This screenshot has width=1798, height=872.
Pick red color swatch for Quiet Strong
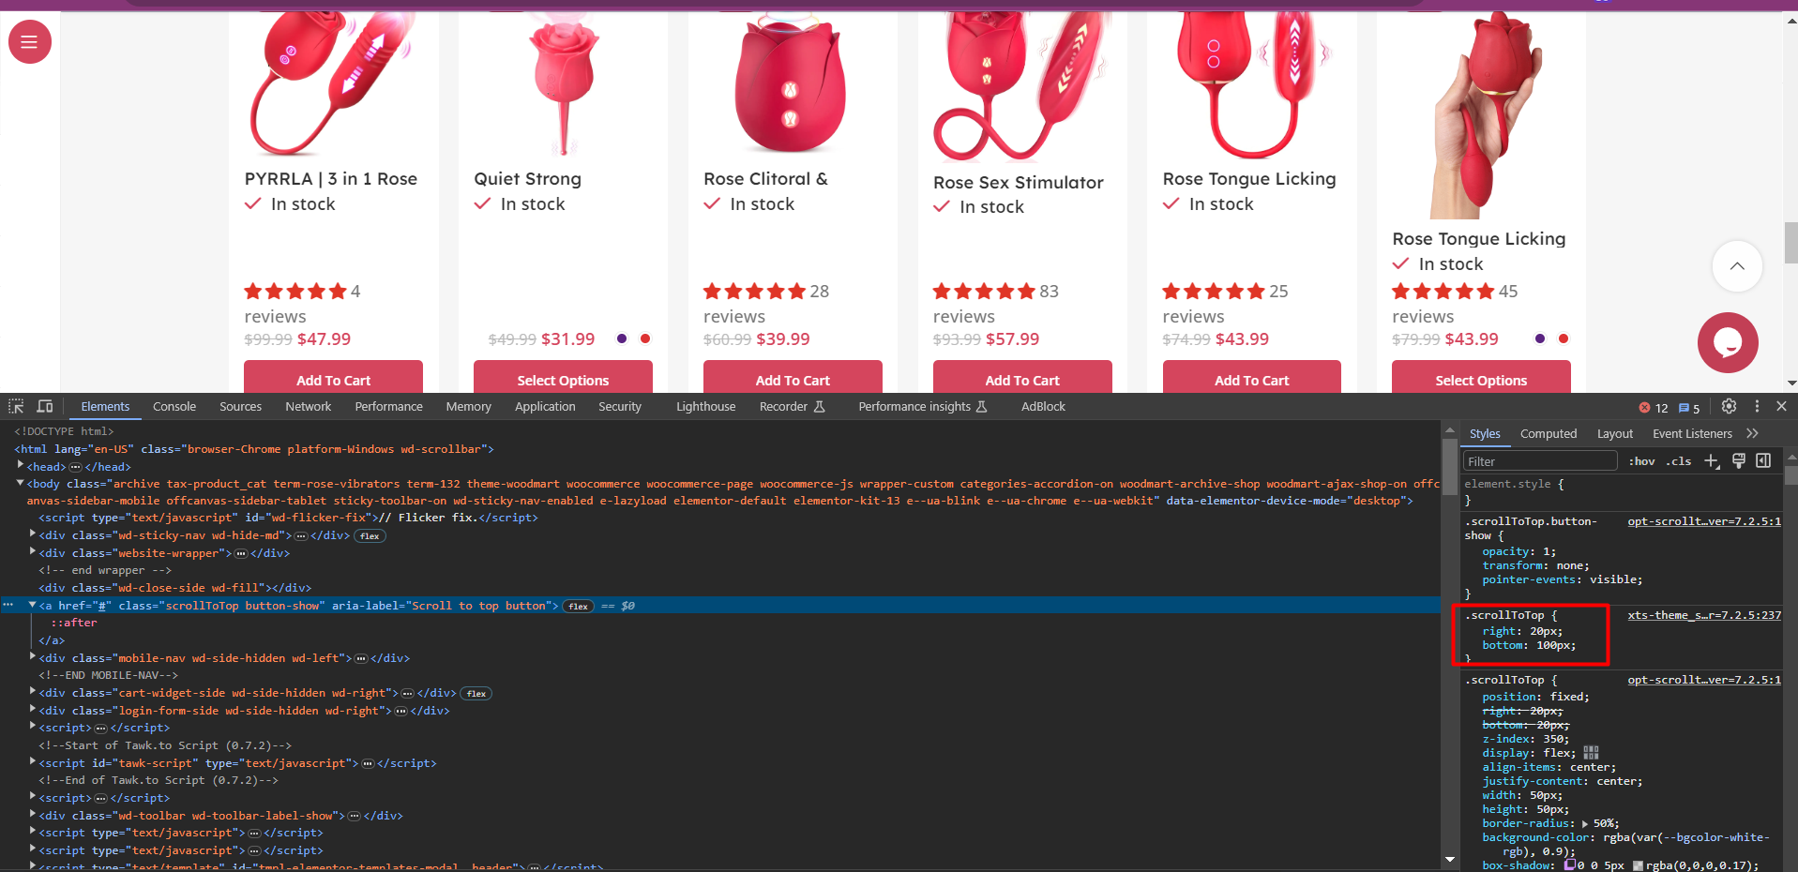(645, 338)
